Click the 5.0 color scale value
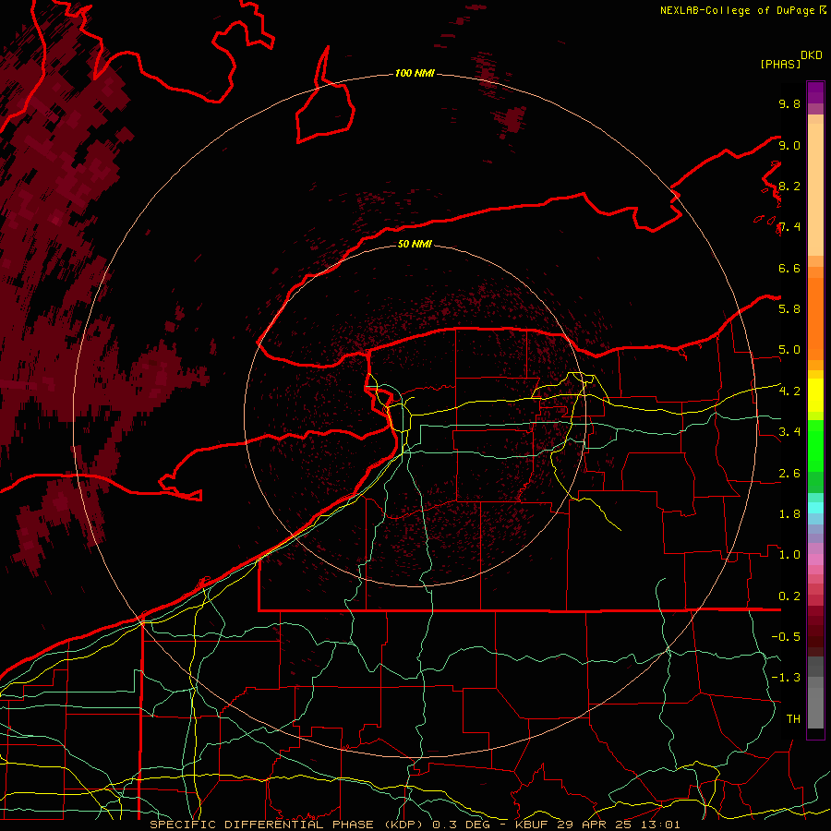Image resolution: width=831 pixels, height=831 pixels. 789,350
